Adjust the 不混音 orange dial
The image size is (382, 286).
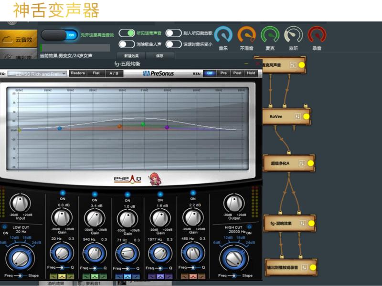pyautogui.click(x=246, y=35)
